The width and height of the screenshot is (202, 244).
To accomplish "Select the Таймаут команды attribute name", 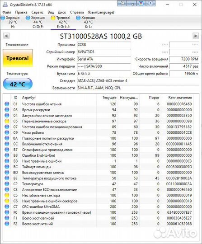I will coord(37,167).
